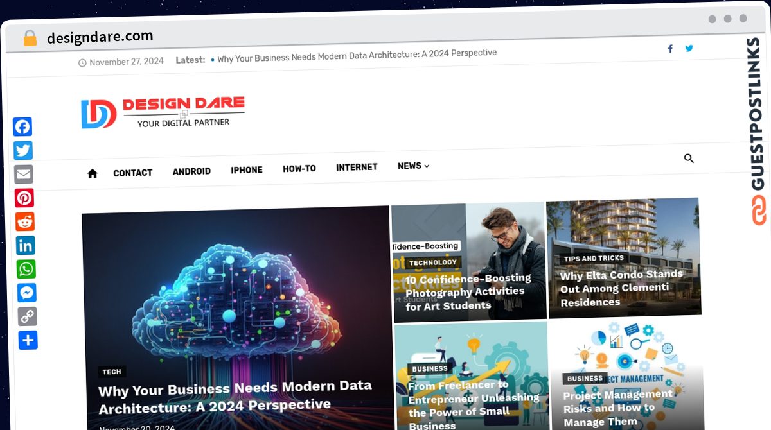The height and width of the screenshot is (430, 771).
Task: Share page via Facebook sidebar icon
Action: [x=23, y=126]
